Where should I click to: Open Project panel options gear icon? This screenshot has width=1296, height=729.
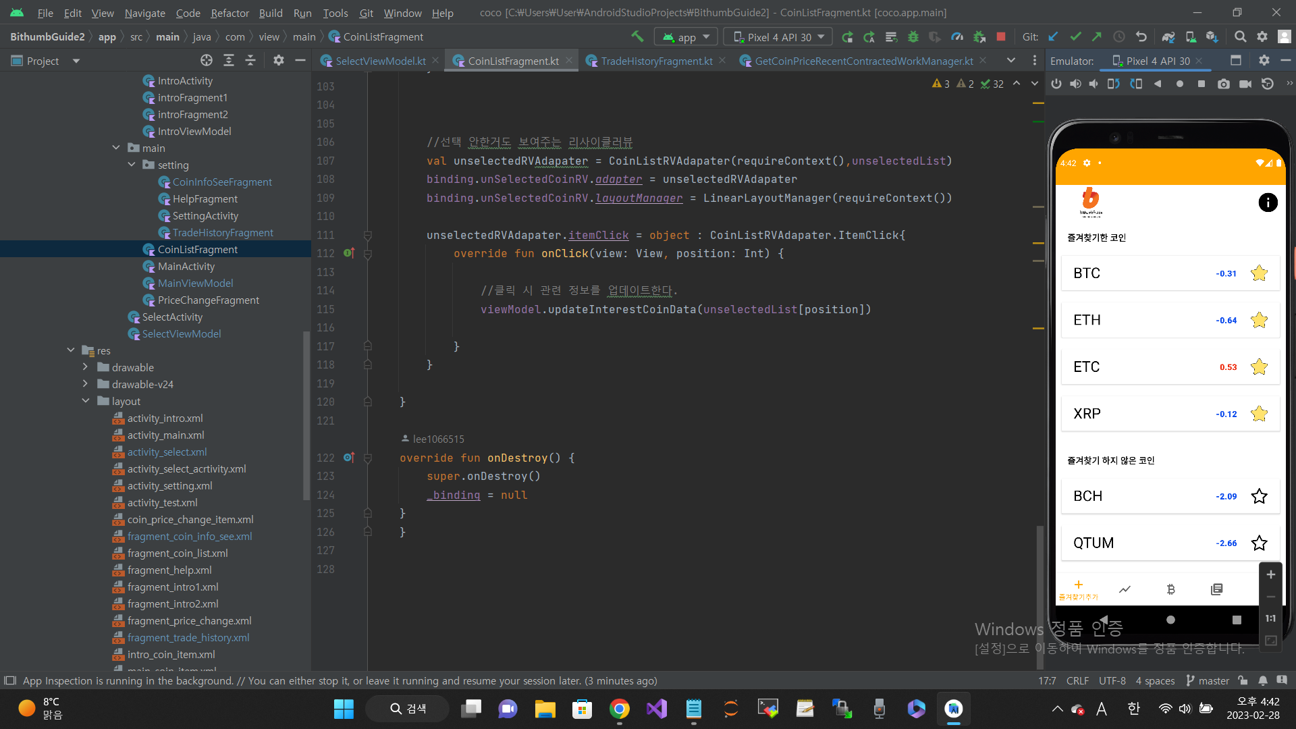[x=278, y=61]
